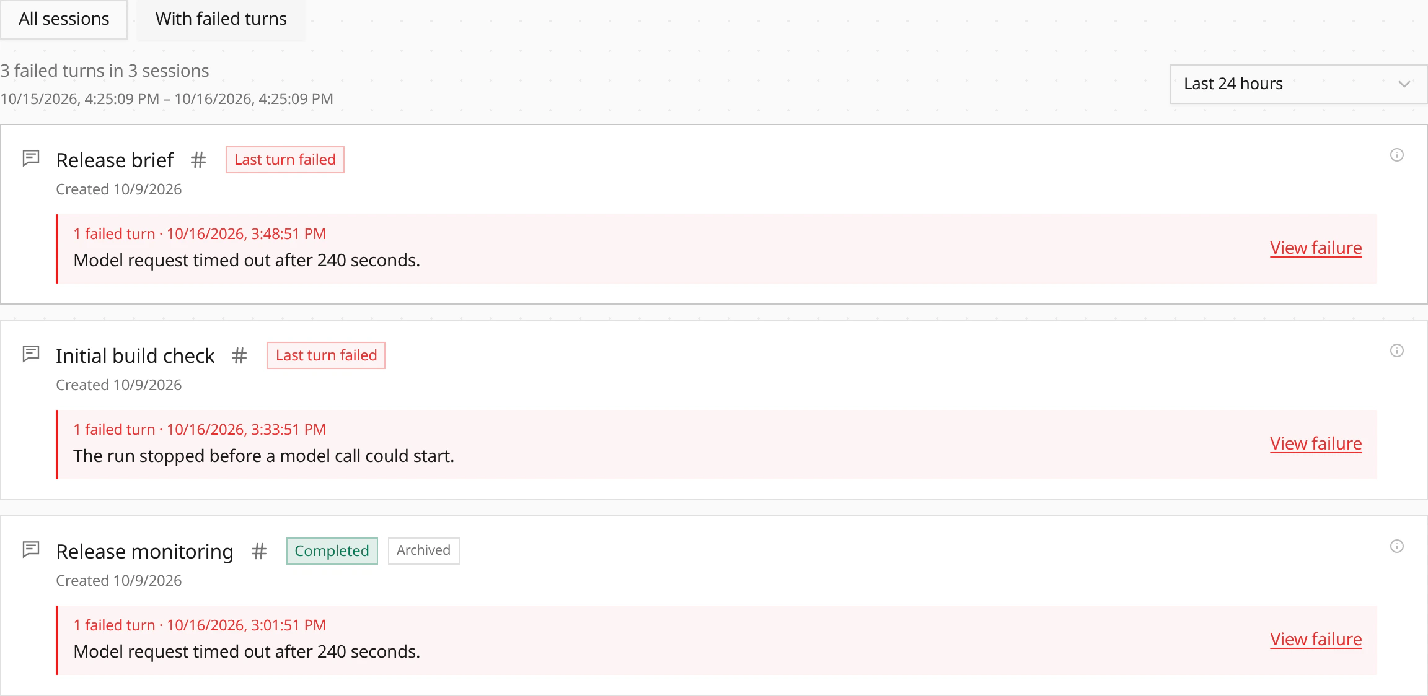Image resolution: width=1428 pixels, height=696 pixels.
Task: Open the Last 24 hours dropdown
Action: [x=1298, y=84]
